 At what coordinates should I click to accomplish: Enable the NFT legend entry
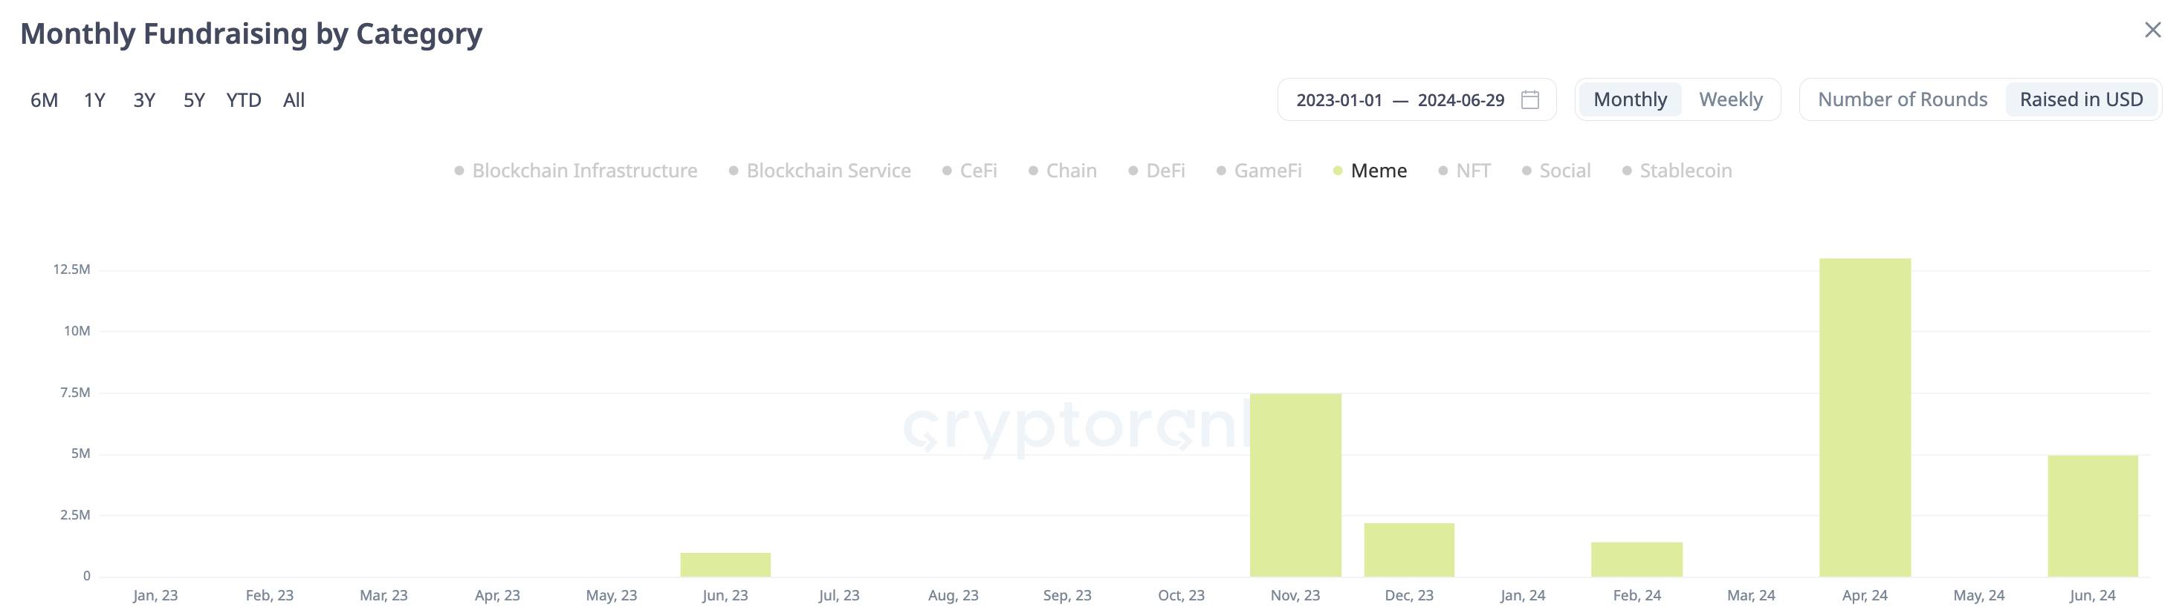(1466, 171)
